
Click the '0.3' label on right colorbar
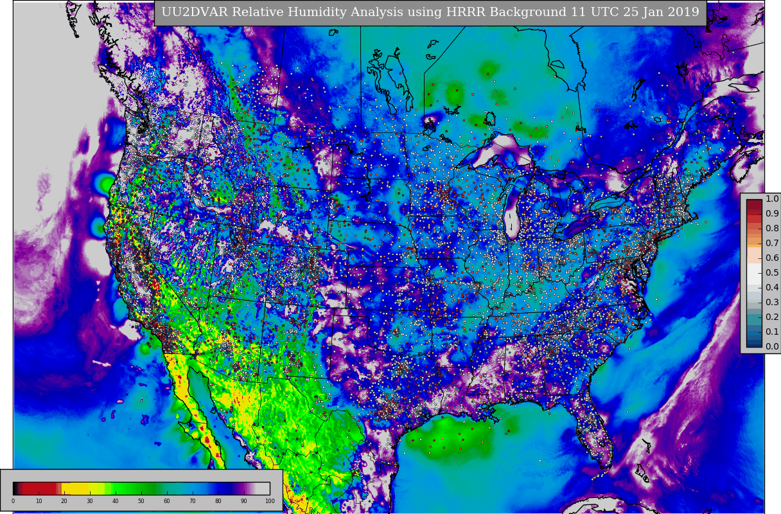(x=772, y=303)
